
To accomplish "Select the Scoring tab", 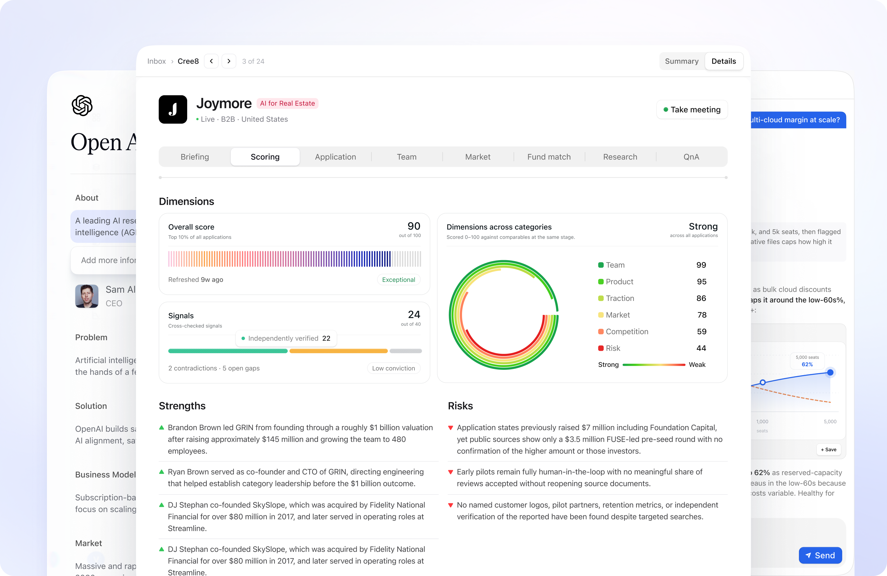I will 265,157.
